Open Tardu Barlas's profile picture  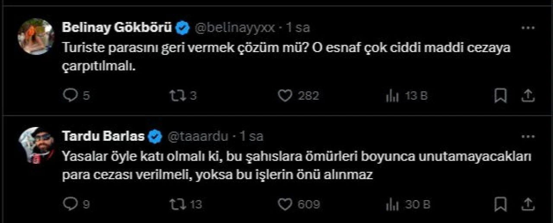point(35,145)
